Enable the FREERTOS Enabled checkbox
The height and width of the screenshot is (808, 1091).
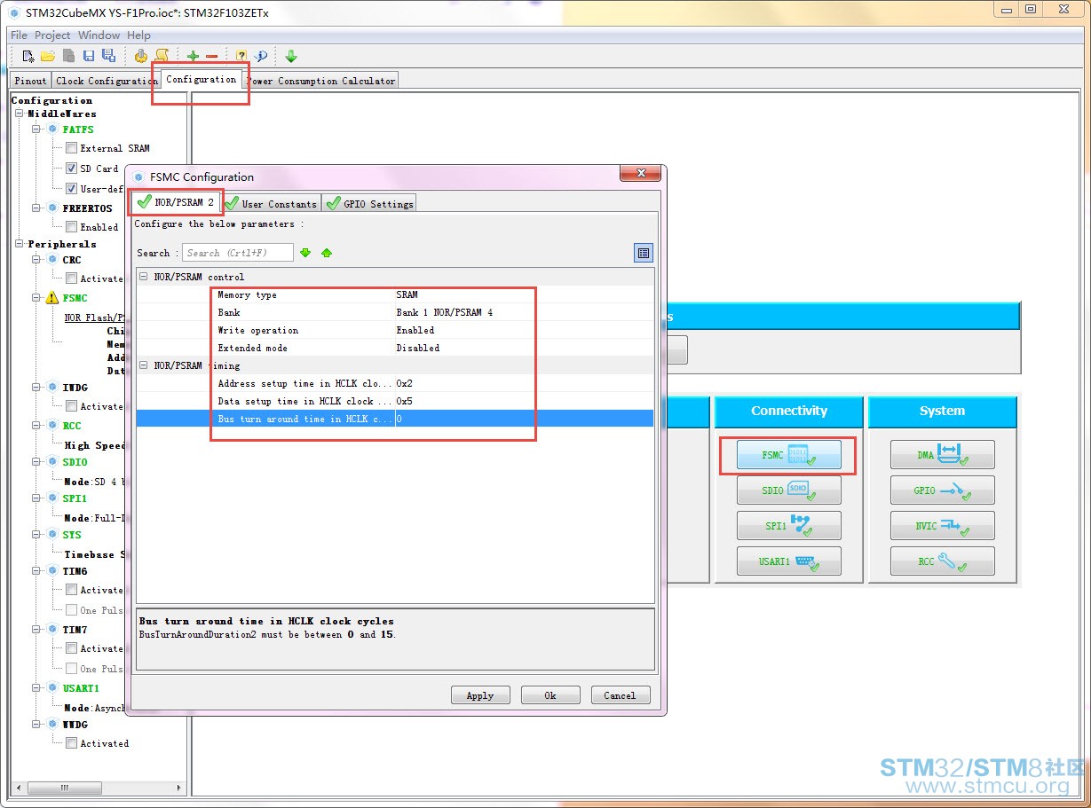[72, 227]
